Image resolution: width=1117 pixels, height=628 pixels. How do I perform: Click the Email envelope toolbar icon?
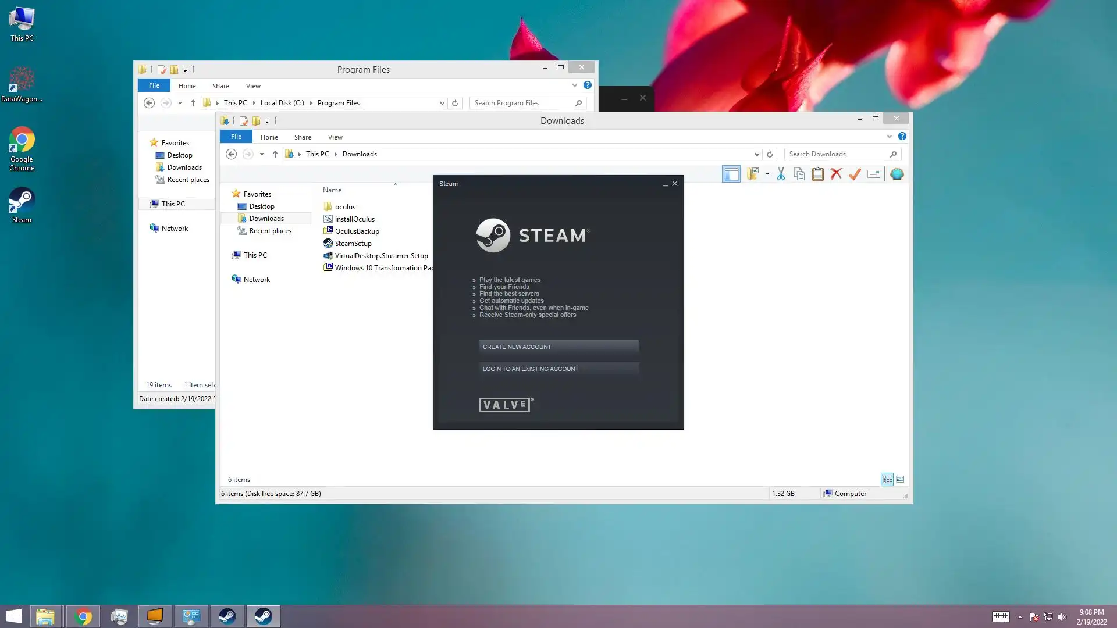point(873,174)
